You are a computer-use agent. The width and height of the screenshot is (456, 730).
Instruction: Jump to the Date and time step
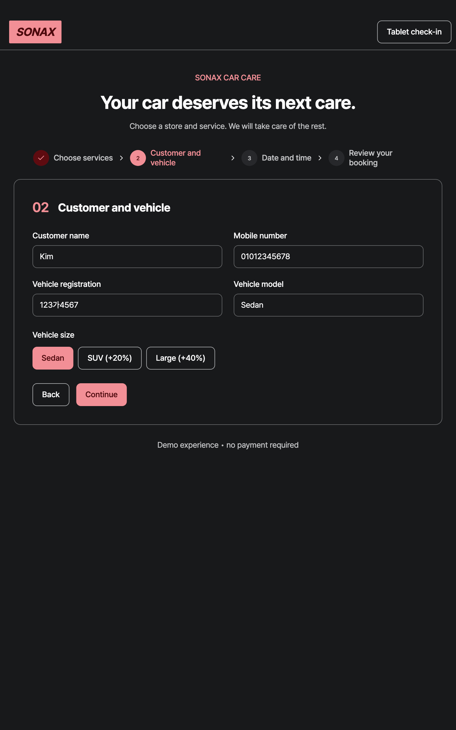click(286, 158)
